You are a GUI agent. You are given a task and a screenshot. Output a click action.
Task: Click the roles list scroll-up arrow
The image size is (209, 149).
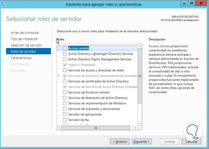pyautogui.click(x=140, y=46)
